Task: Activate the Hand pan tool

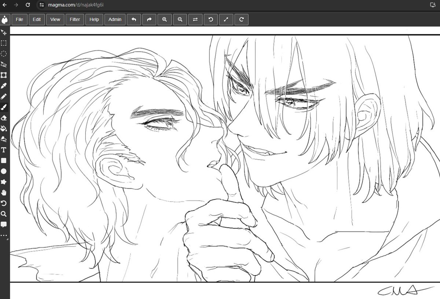Action: (x=4, y=192)
